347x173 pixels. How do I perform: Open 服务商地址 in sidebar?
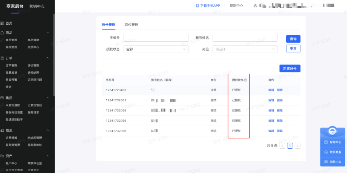(x=35, y=145)
